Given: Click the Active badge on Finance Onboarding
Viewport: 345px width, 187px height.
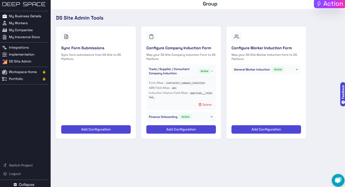Looking at the screenshot, I should (185, 117).
